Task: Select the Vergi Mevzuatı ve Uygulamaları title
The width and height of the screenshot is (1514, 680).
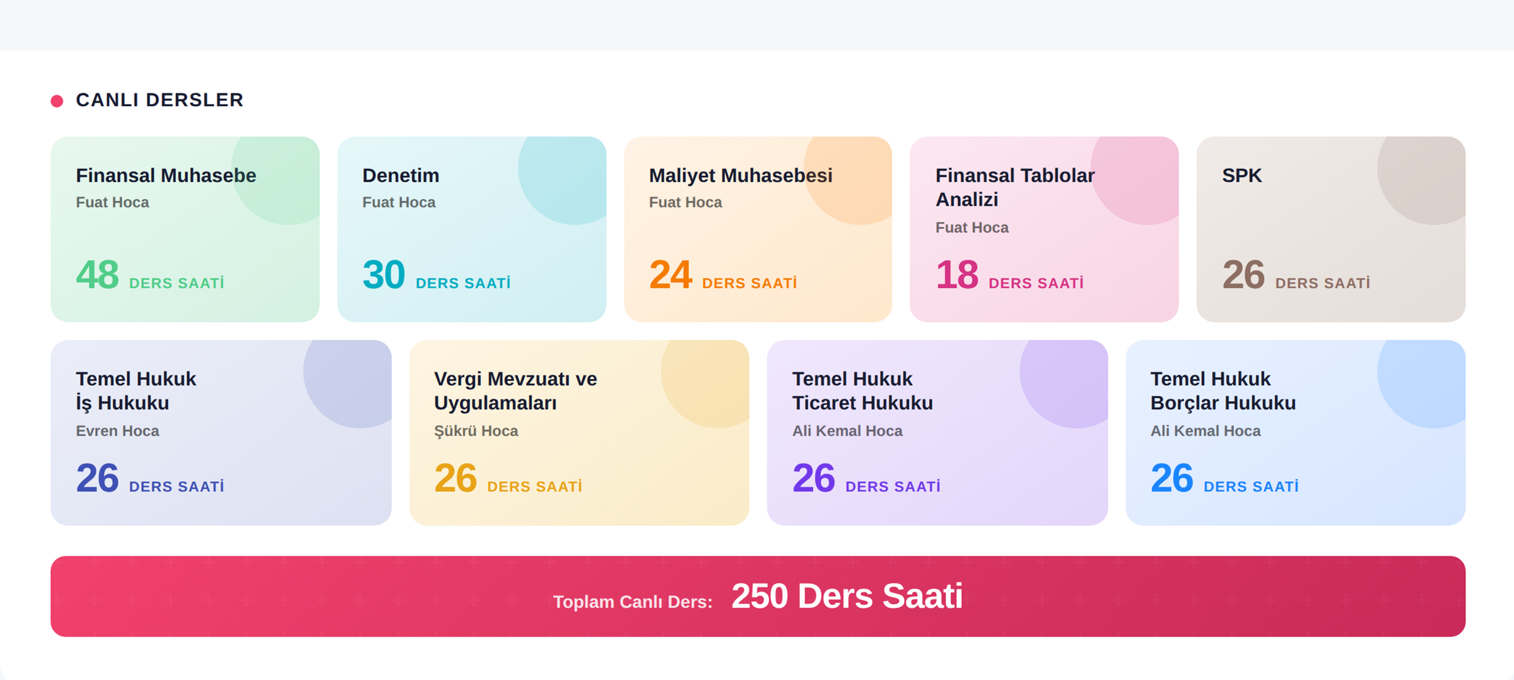Action: [x=515, y=390]
